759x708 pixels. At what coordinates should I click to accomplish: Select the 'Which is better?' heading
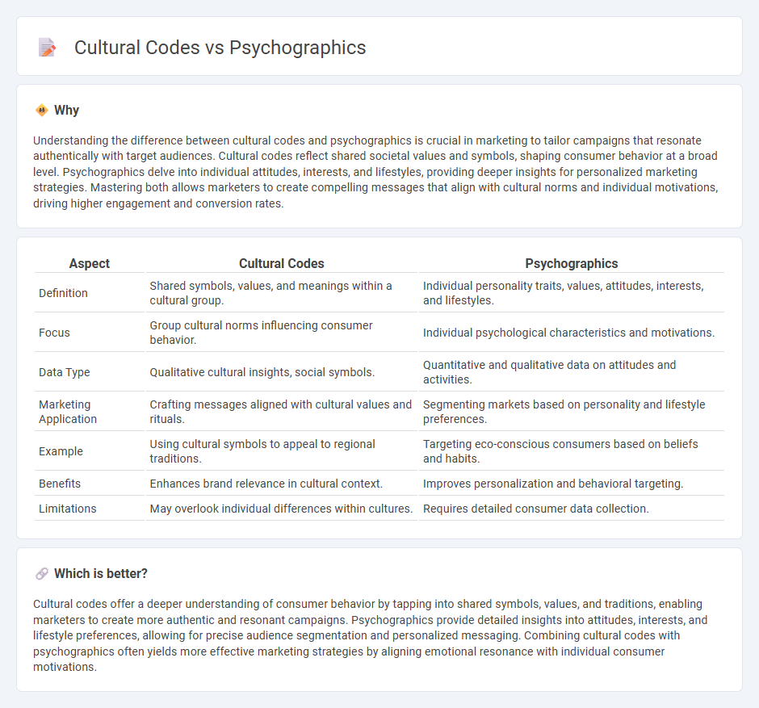[x=101, y=573]
